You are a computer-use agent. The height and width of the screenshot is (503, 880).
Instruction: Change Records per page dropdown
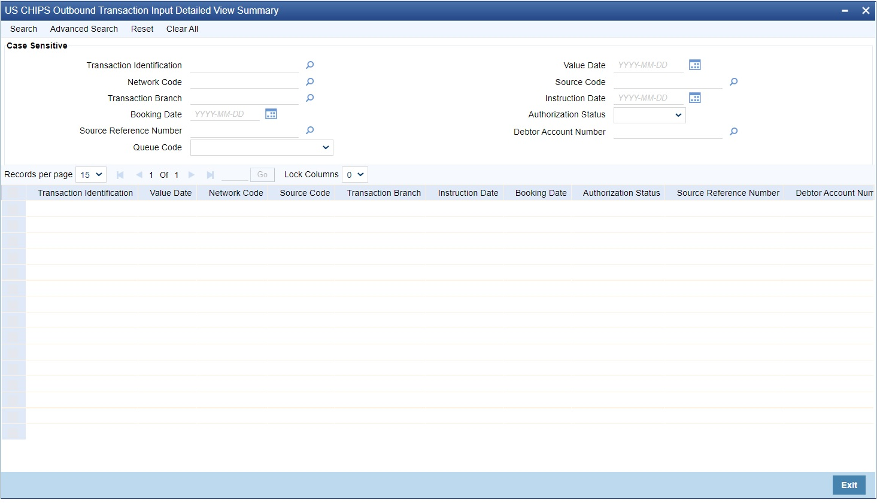pyautogui.click(x=91, y=175)
